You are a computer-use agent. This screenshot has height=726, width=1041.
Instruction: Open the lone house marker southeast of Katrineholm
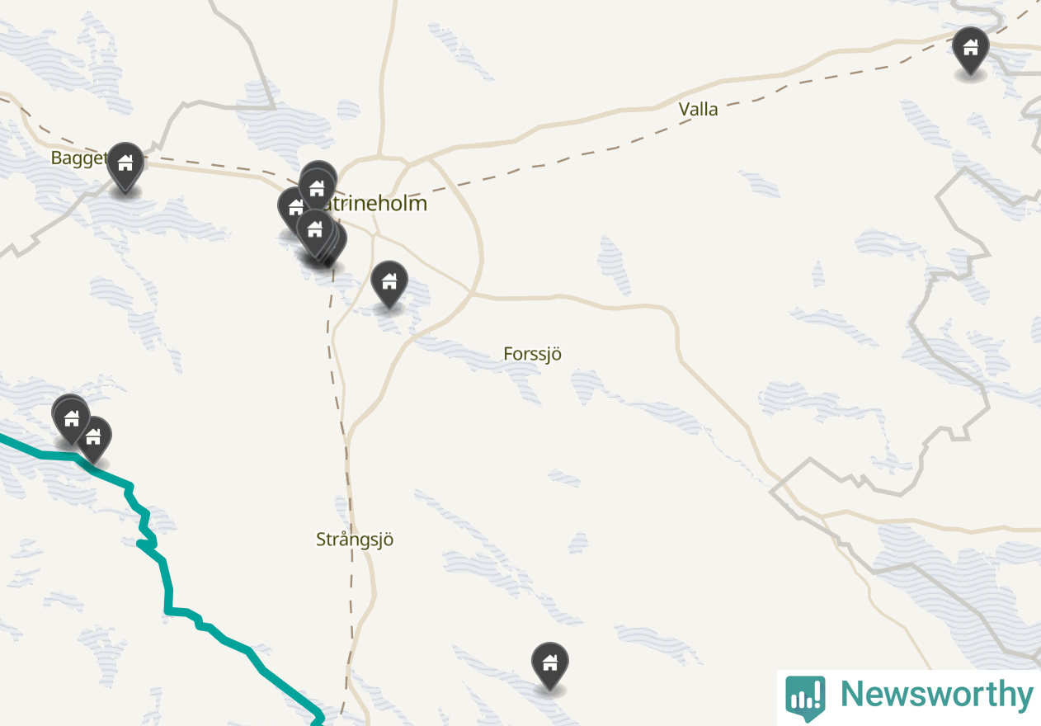[389, 282]
